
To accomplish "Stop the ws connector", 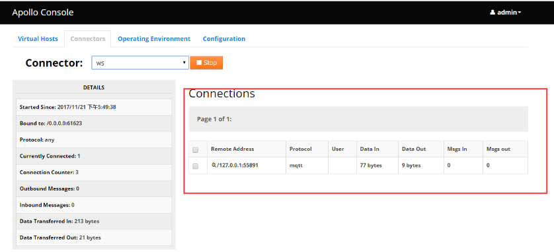I will [x=206, y=63].
